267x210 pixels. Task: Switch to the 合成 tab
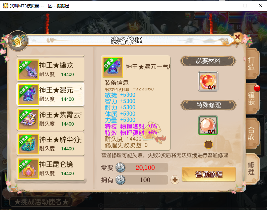tap(252, 133)
